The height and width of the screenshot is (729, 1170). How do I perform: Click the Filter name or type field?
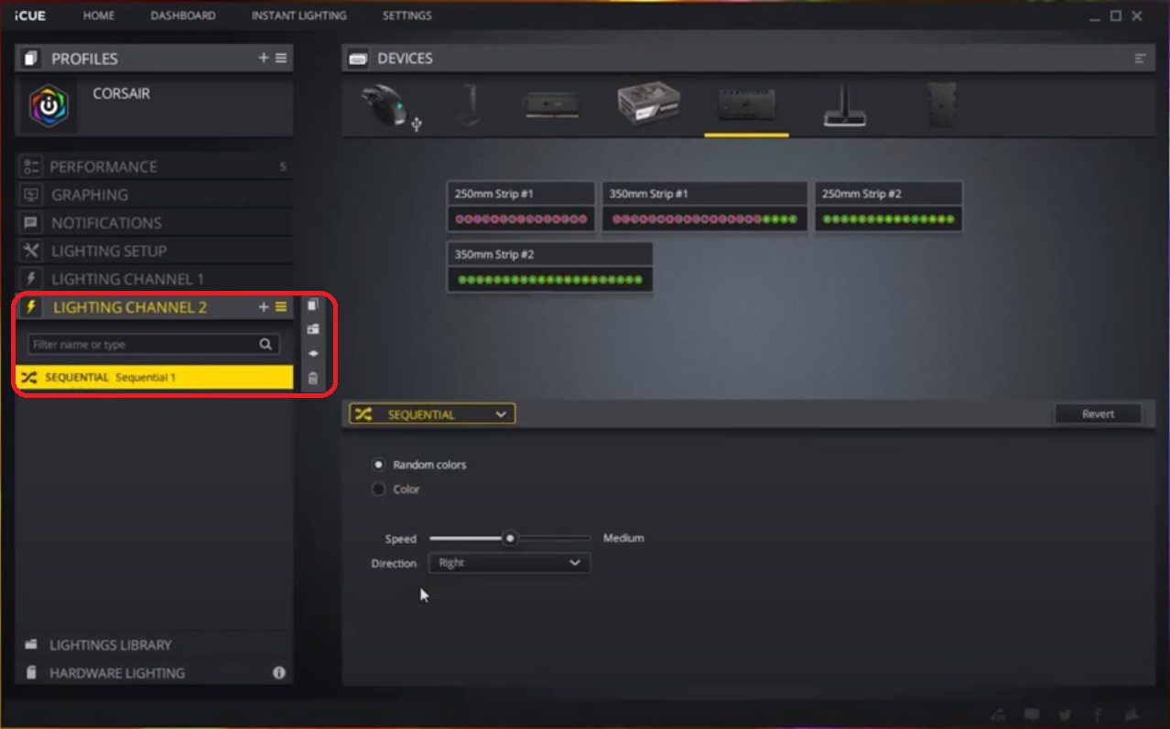(142, 345)
